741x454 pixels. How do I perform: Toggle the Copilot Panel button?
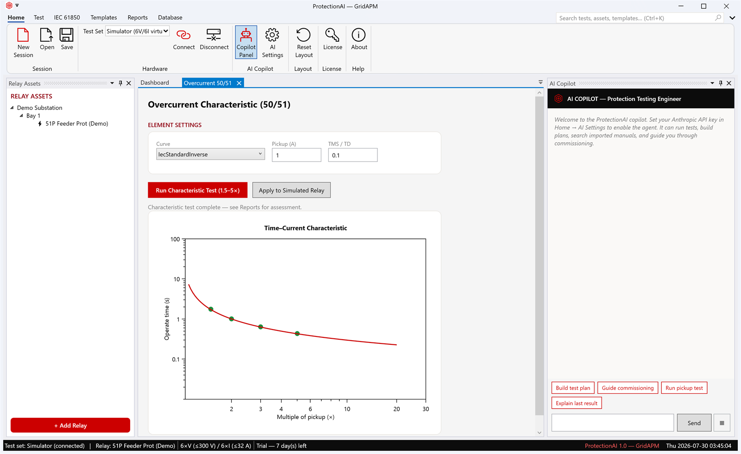pyautogui.click(x=246, y=43)
